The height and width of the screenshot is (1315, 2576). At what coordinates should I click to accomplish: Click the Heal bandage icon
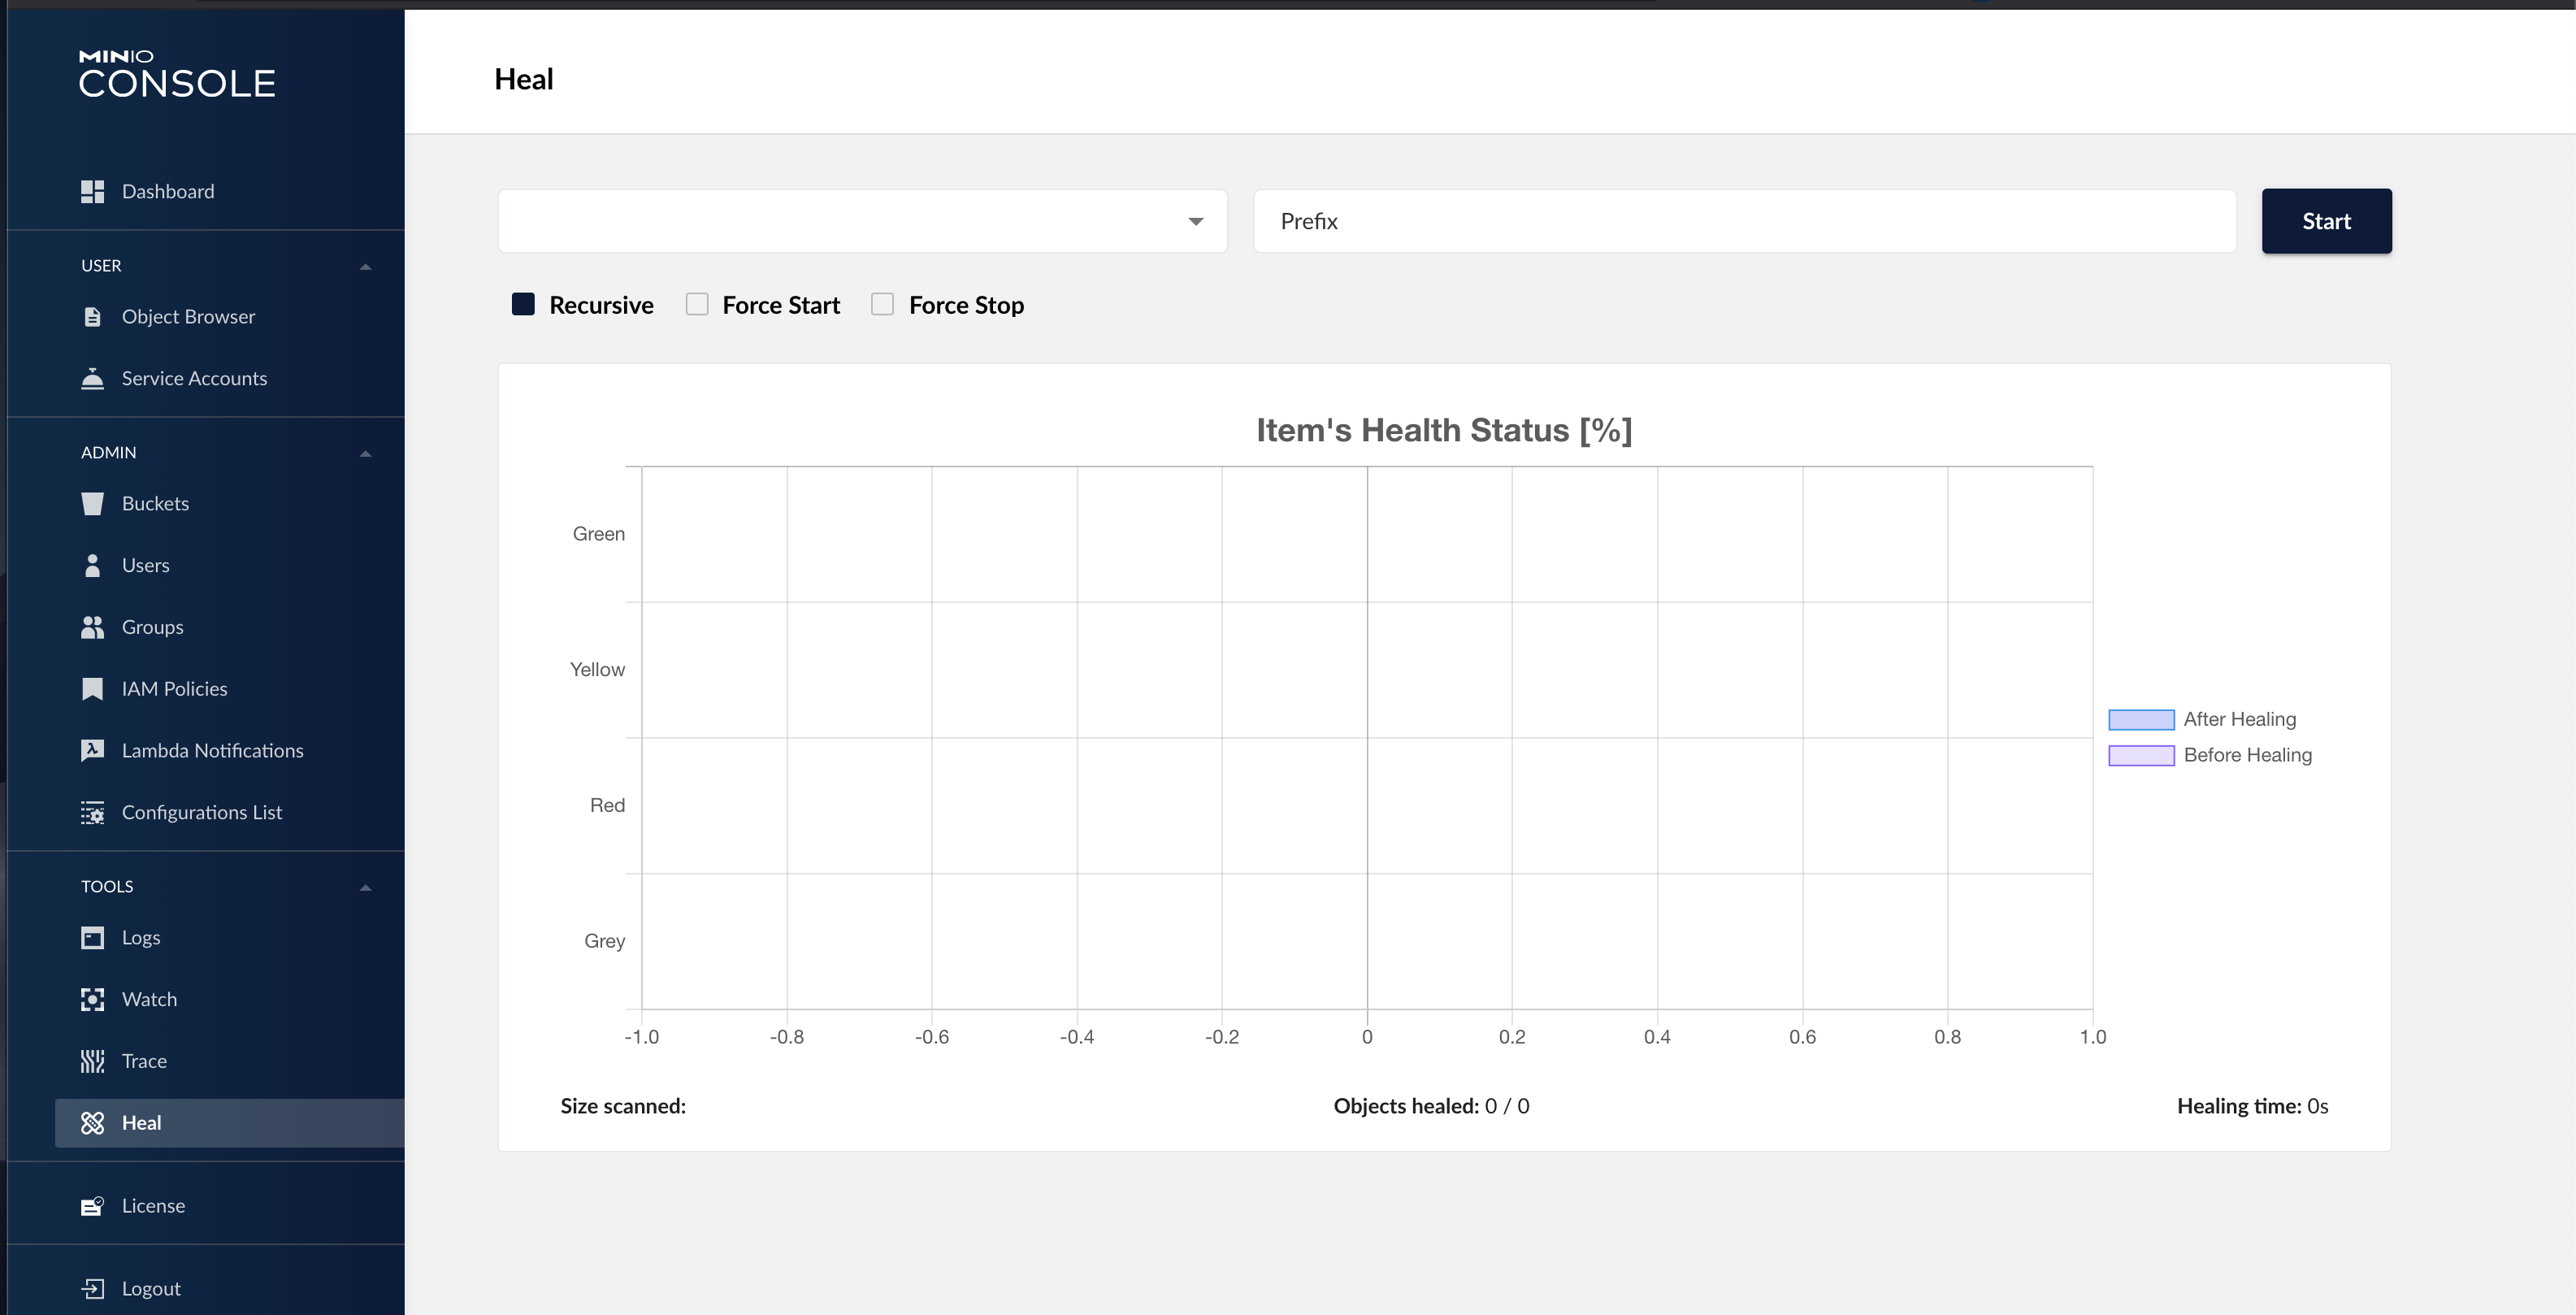(x=92, y=1123)
